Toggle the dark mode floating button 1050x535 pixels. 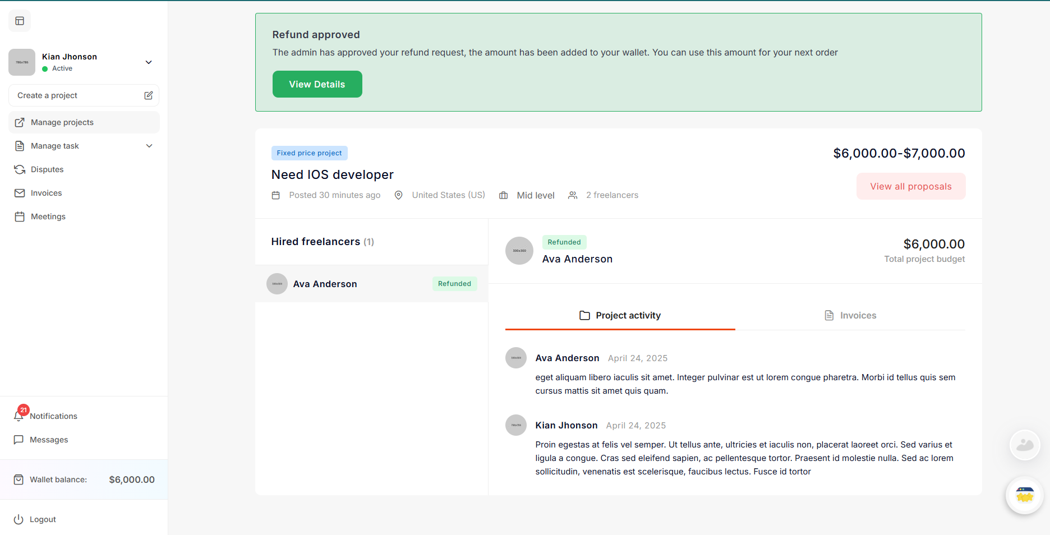pos(1024,445)
